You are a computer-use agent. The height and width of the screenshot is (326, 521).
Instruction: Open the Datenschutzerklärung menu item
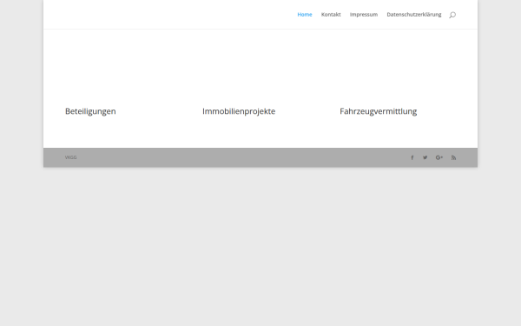pos(414,14)
